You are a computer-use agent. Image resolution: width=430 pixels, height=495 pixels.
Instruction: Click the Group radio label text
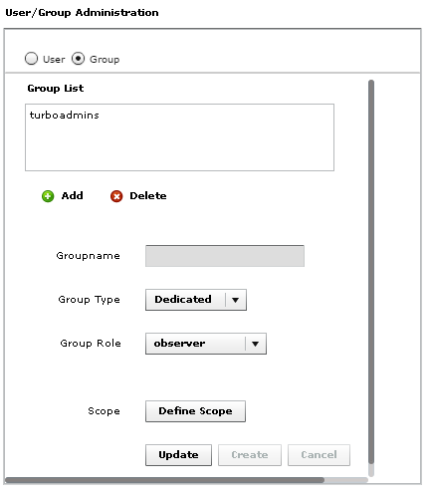[x=105, y=60]
